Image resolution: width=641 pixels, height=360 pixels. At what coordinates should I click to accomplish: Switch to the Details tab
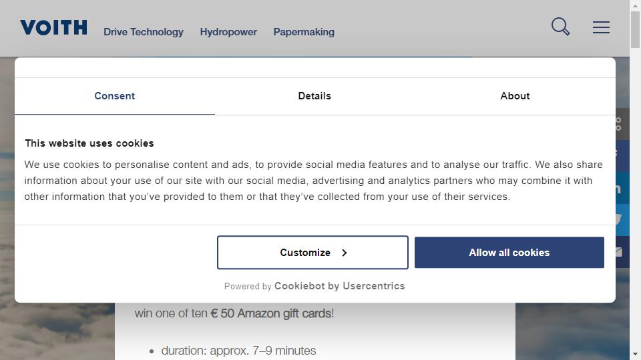coord(314,96)
